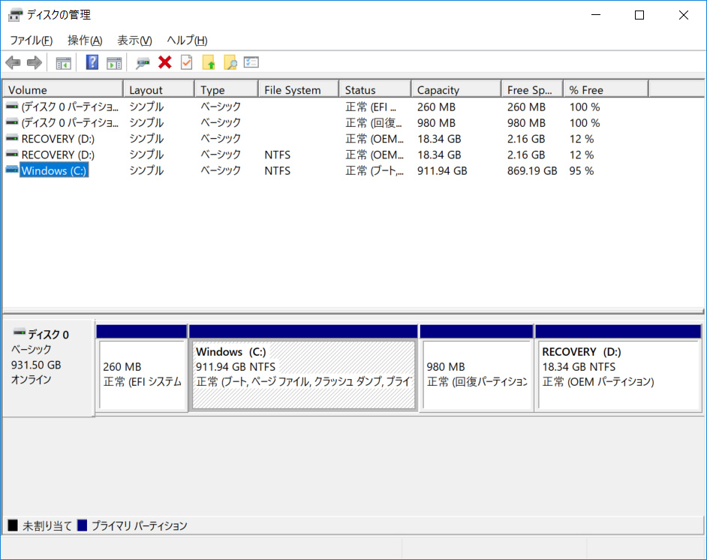Select the RECOVERY (D:) row without file system
Image resolution: width=707 pixels, height=560 pixels.
[x=353, y=139]
